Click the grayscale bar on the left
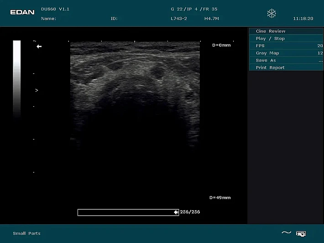The image size is (324, 243). pos(16,78)
